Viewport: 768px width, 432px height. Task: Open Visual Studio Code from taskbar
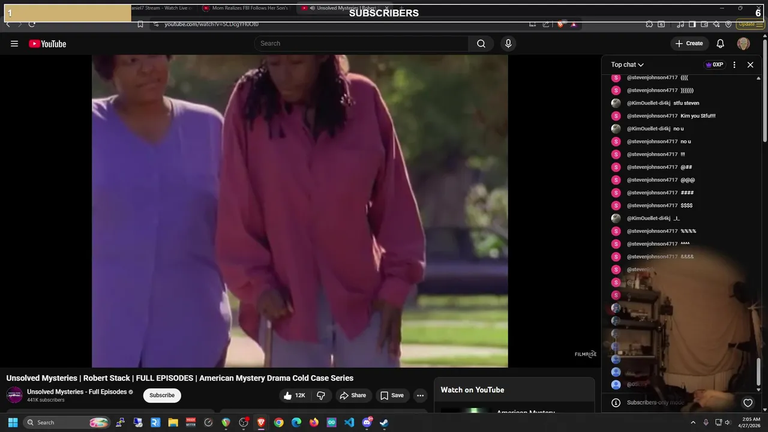349,422
